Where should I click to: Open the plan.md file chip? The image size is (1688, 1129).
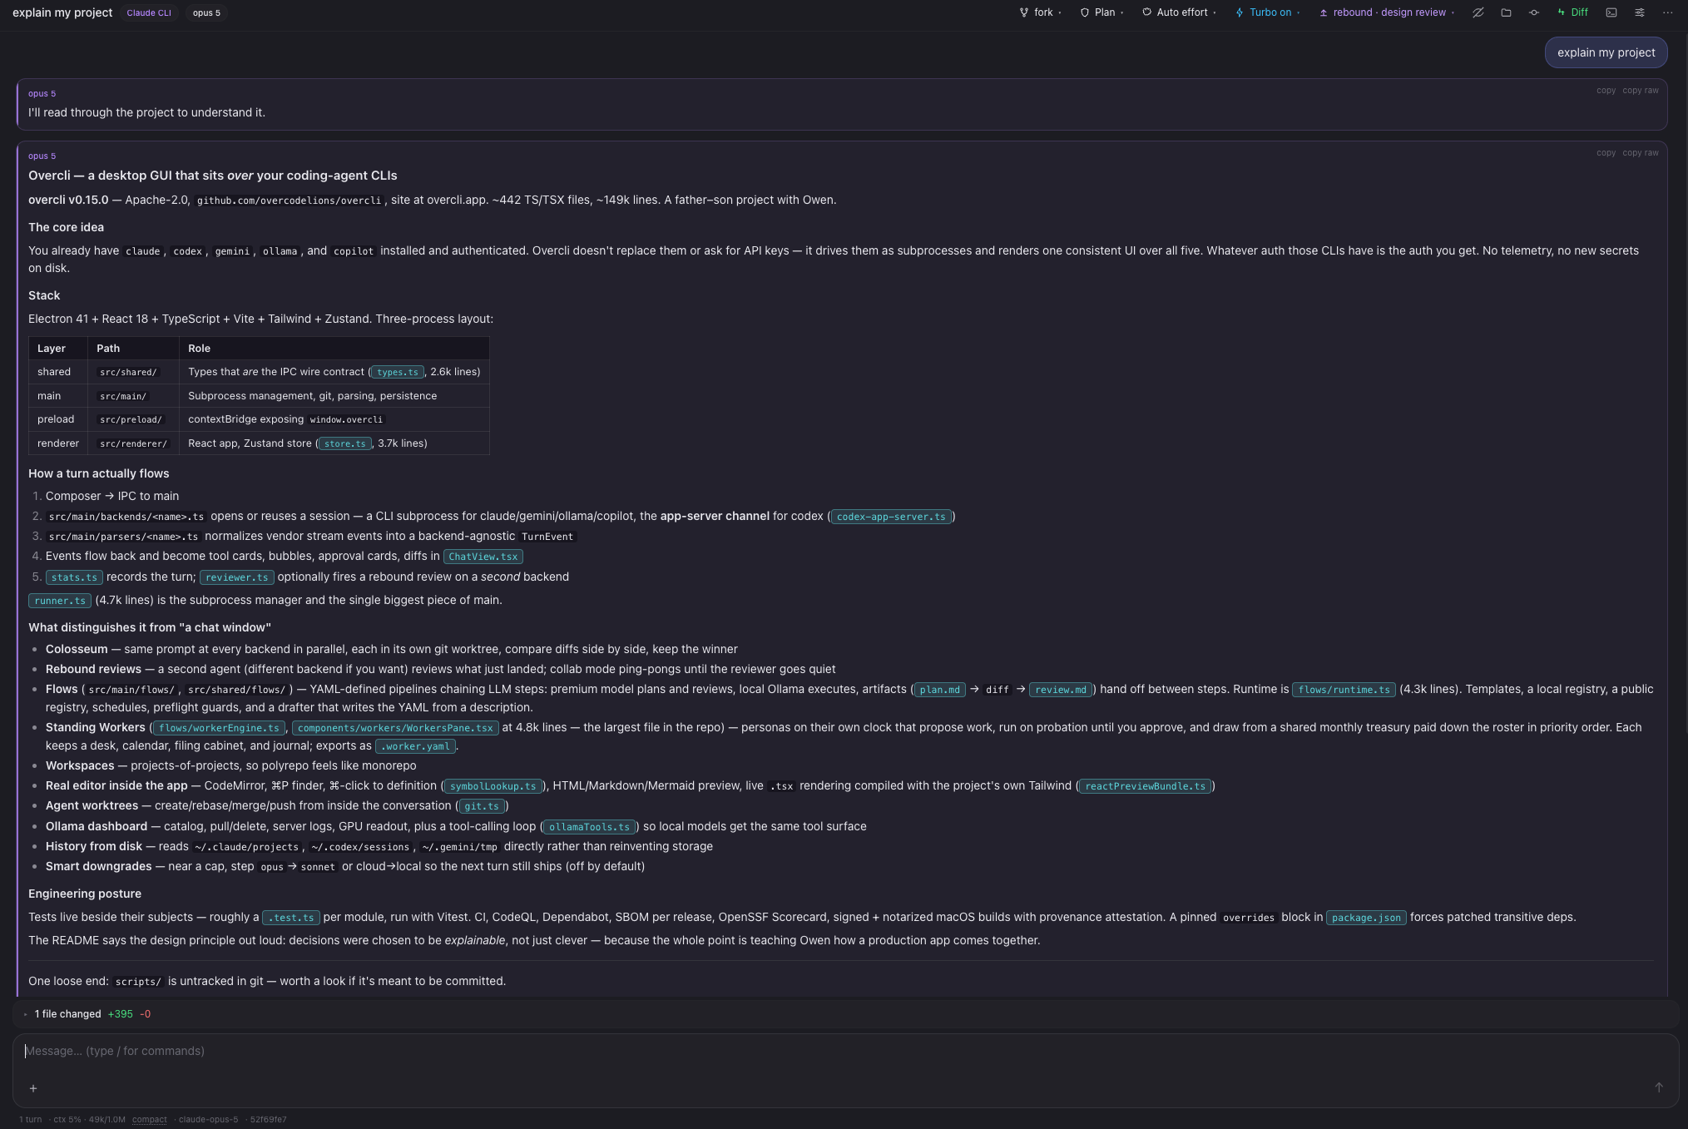pyautogui.click(x=940, y=690)
